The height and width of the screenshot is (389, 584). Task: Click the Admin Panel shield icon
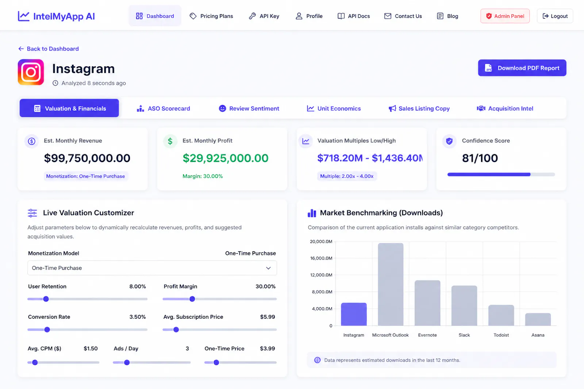[x=489, y=16]
